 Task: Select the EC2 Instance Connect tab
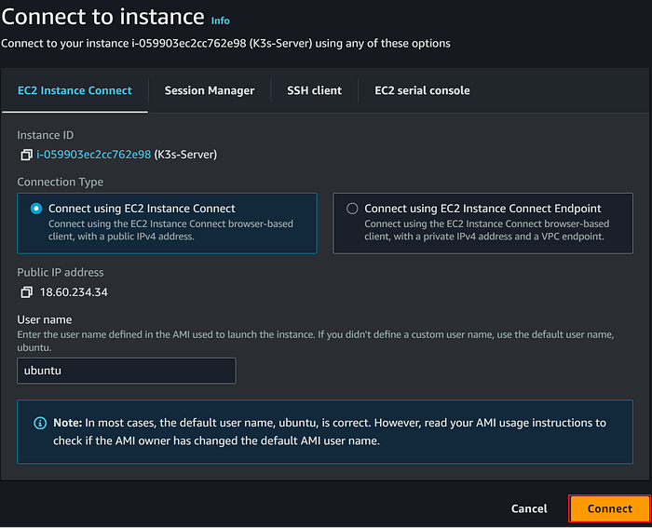(x=75, y=90)
